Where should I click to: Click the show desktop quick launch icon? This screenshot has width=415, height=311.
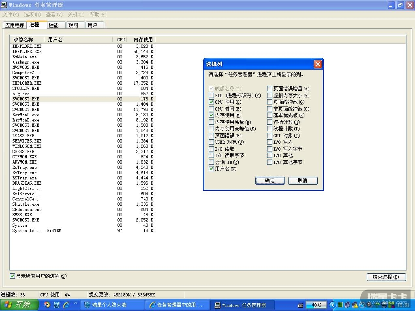[57, 305]
